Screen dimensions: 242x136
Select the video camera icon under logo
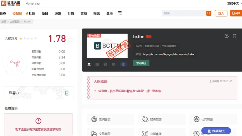114,64
